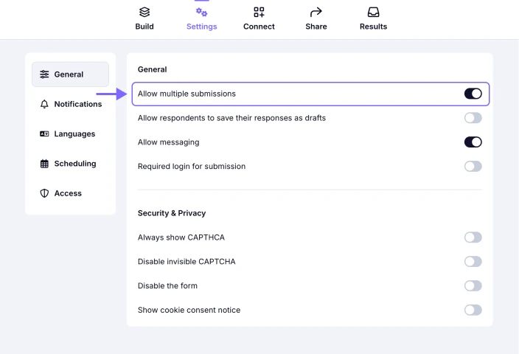Toggle Disable invisible CAPTCHA switch

coord(473,262)
